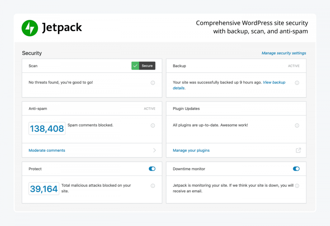Open Manage security settings

tap(284, 53)
